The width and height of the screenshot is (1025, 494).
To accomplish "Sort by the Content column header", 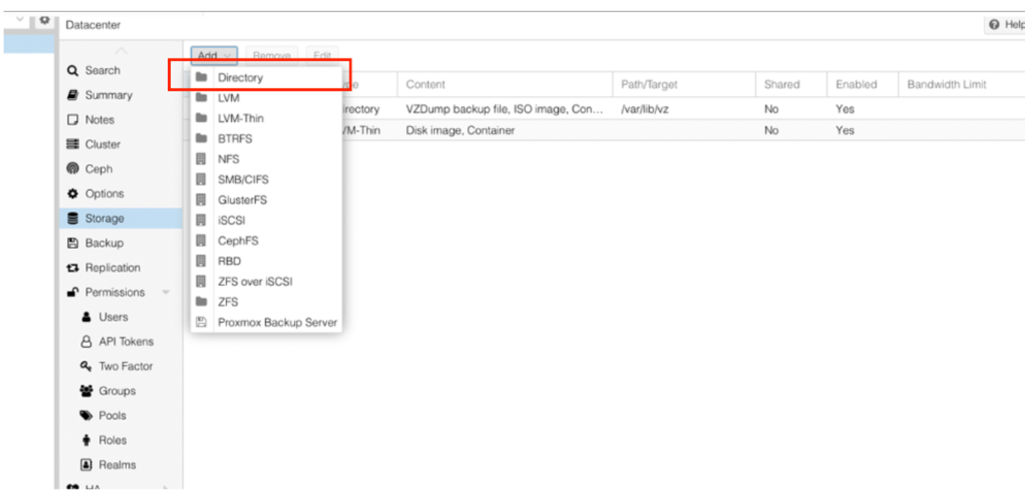I will 425,85.
